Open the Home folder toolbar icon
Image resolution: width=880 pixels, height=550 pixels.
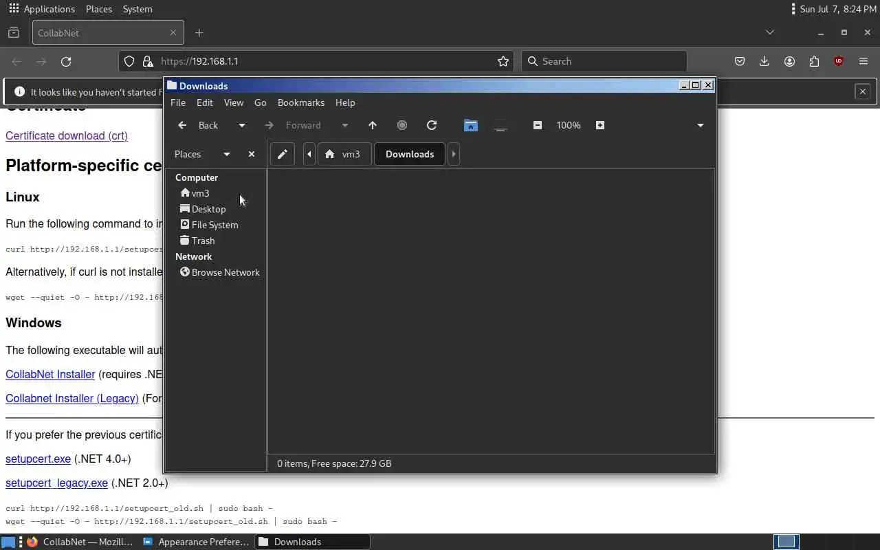[x=471, y=125]
